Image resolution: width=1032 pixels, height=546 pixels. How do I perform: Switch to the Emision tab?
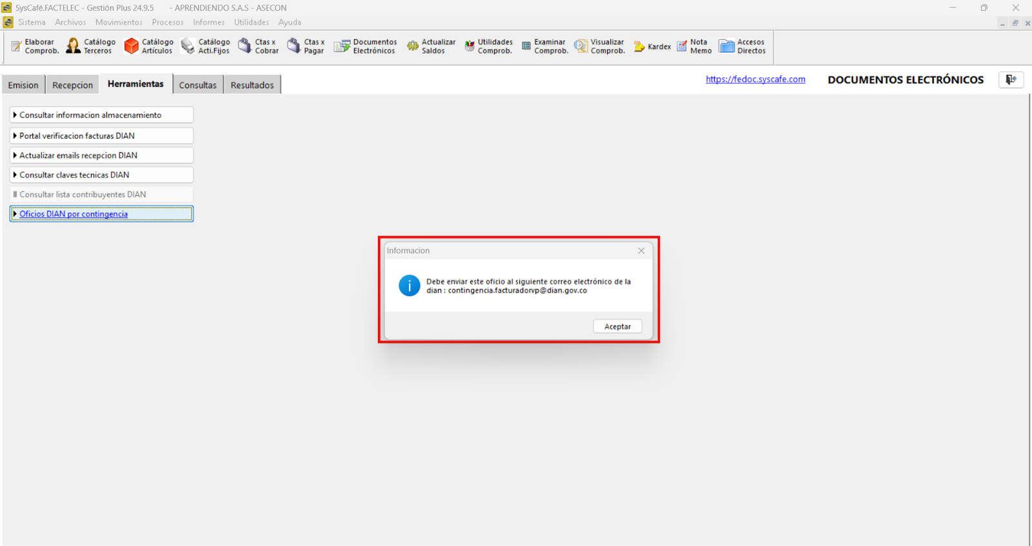23,85
